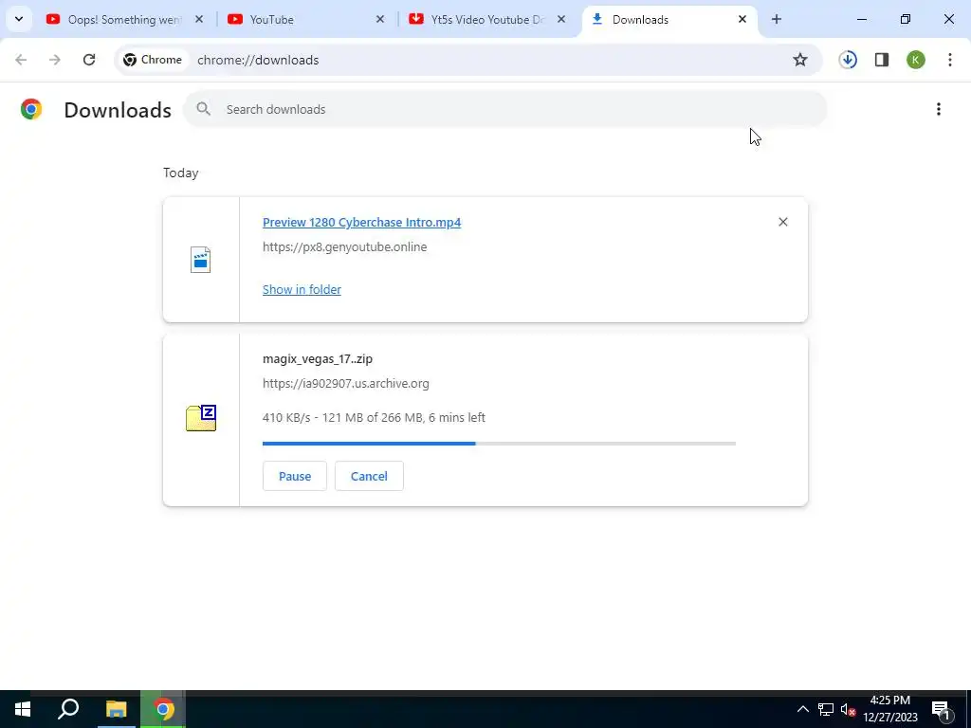Click the download speed status text

[374, 417]
